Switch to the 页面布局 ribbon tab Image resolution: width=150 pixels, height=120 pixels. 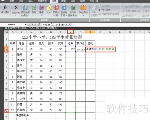42,1
